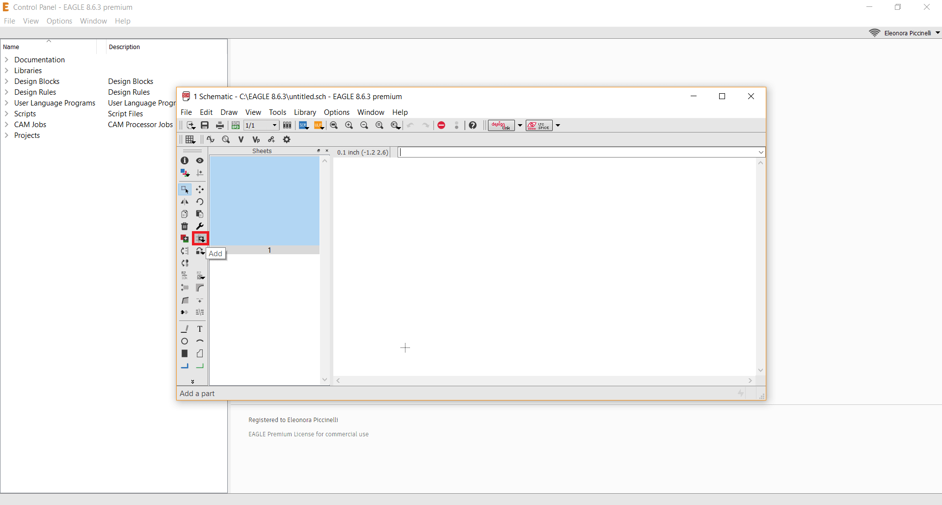Expand the Libraries tree item

(x=7, y=71)
